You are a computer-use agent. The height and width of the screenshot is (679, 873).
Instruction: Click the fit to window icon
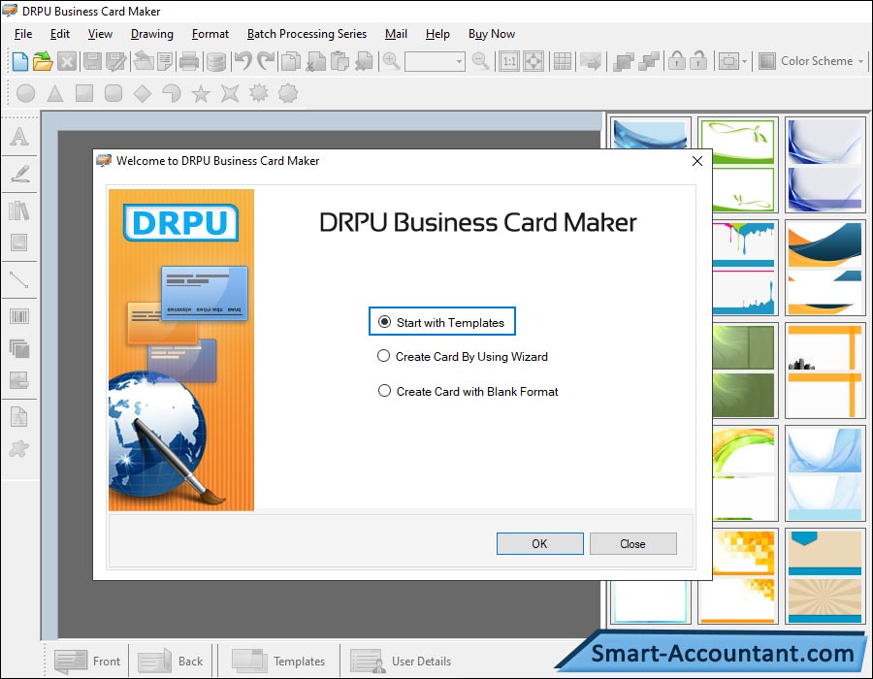click(533, 61)
